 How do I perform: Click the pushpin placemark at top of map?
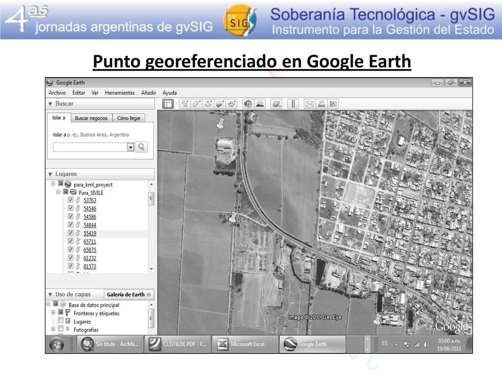point(221,124)
